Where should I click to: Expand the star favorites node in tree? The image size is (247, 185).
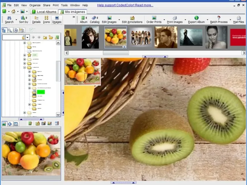tap(25, 55)
